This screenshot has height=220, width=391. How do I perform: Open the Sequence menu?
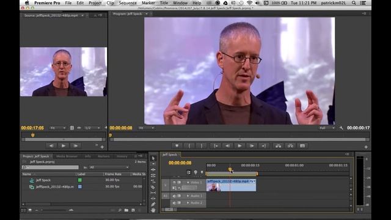pos(128,3)
